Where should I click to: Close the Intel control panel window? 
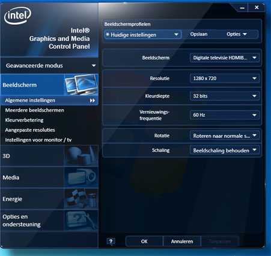(x=257, y=8)
